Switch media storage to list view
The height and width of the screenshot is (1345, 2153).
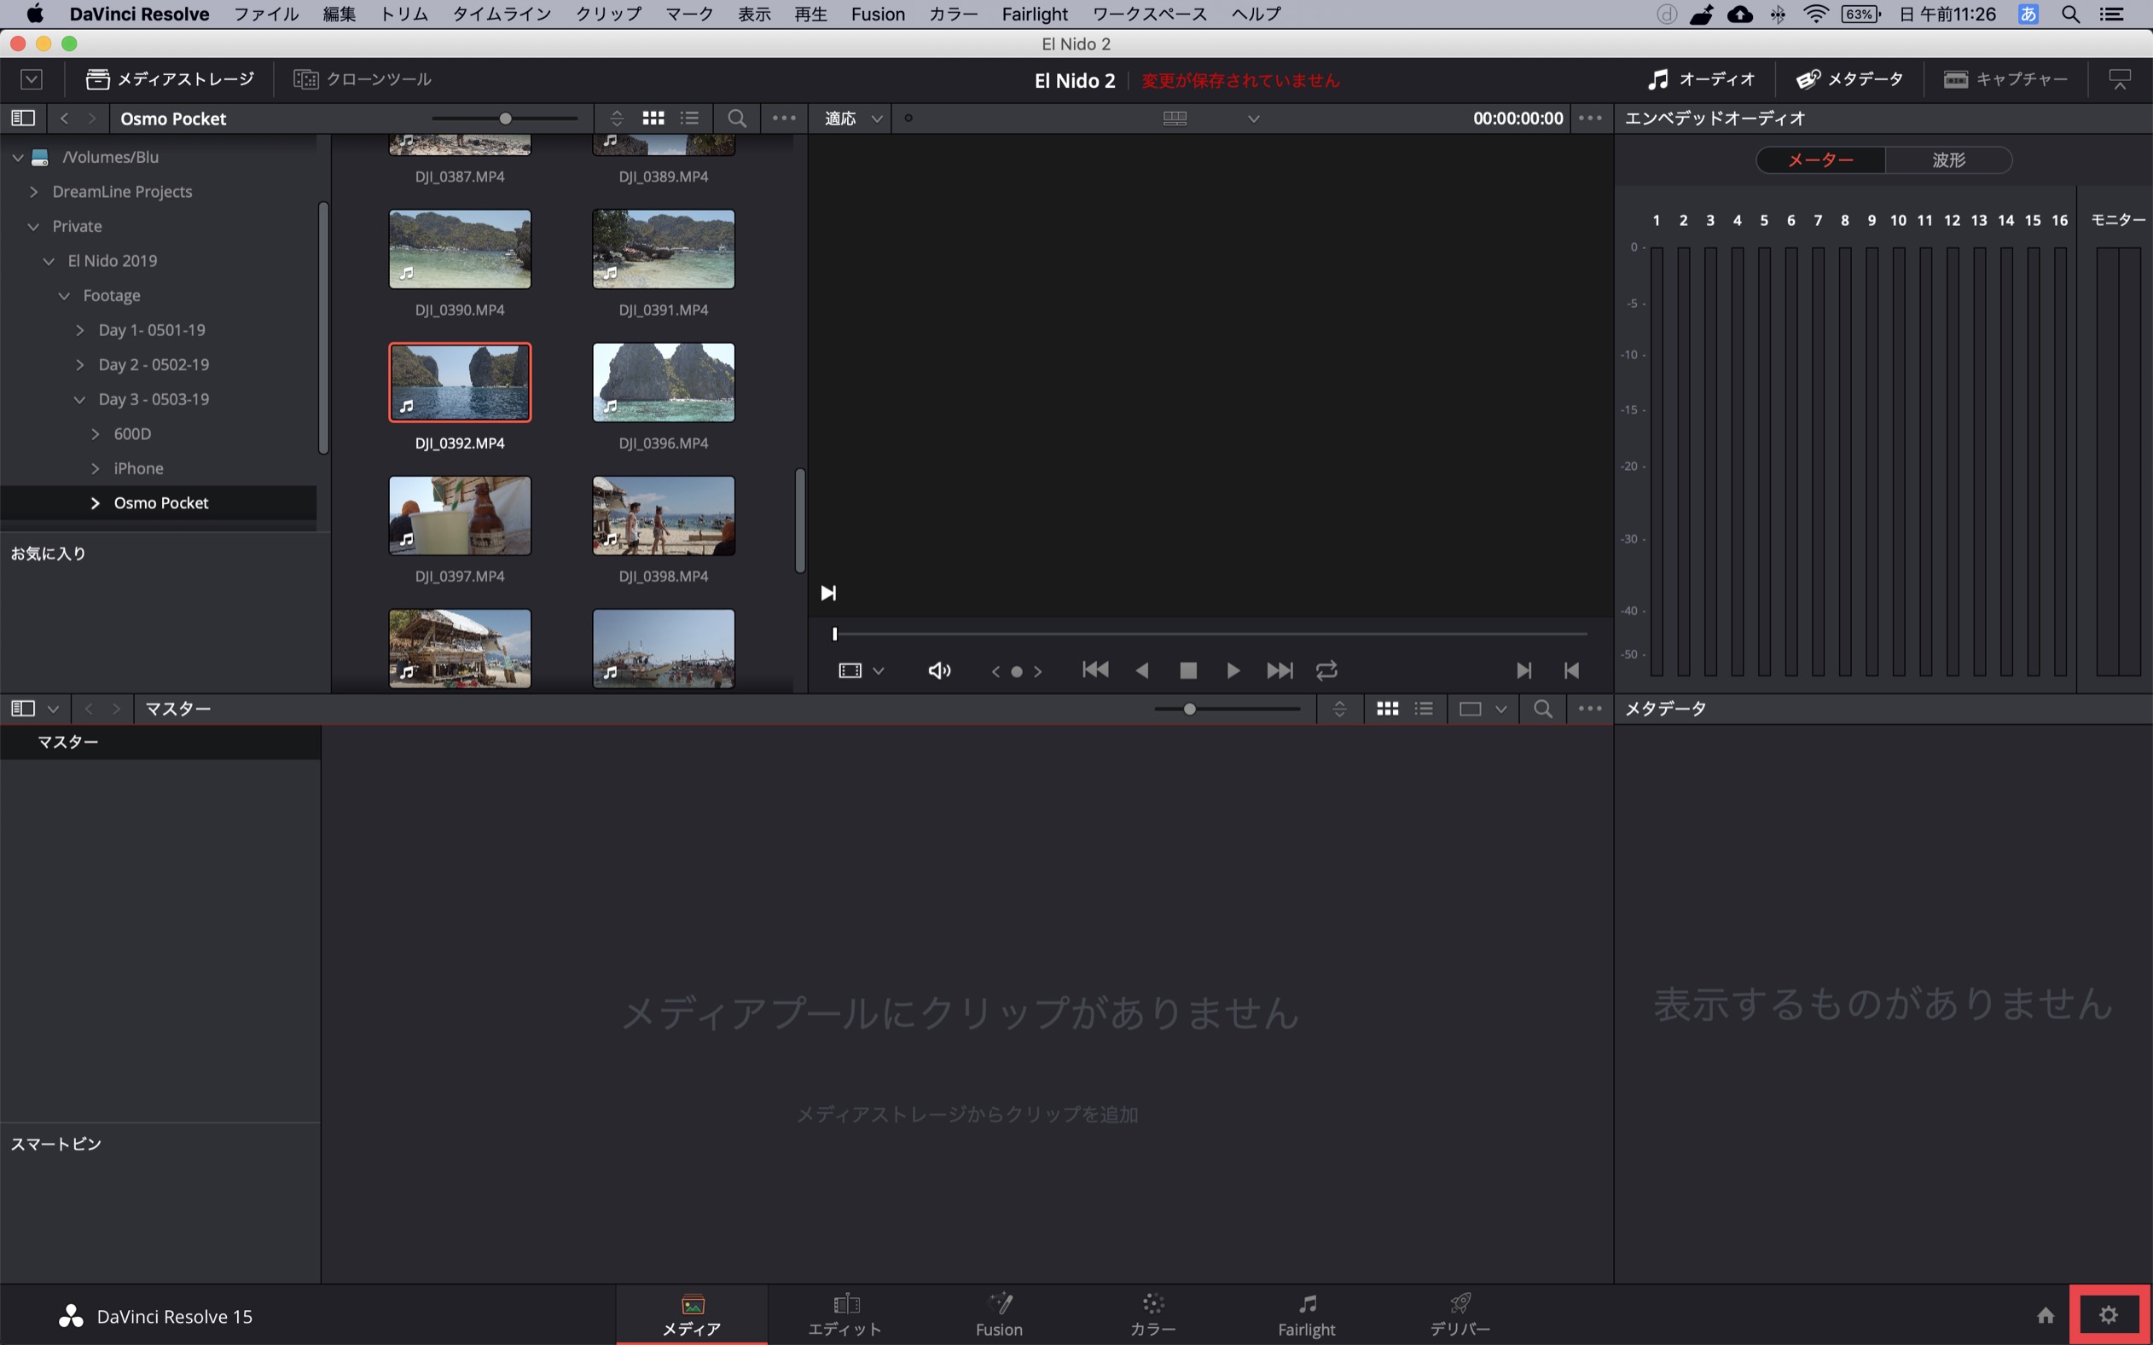pos(689,119)
